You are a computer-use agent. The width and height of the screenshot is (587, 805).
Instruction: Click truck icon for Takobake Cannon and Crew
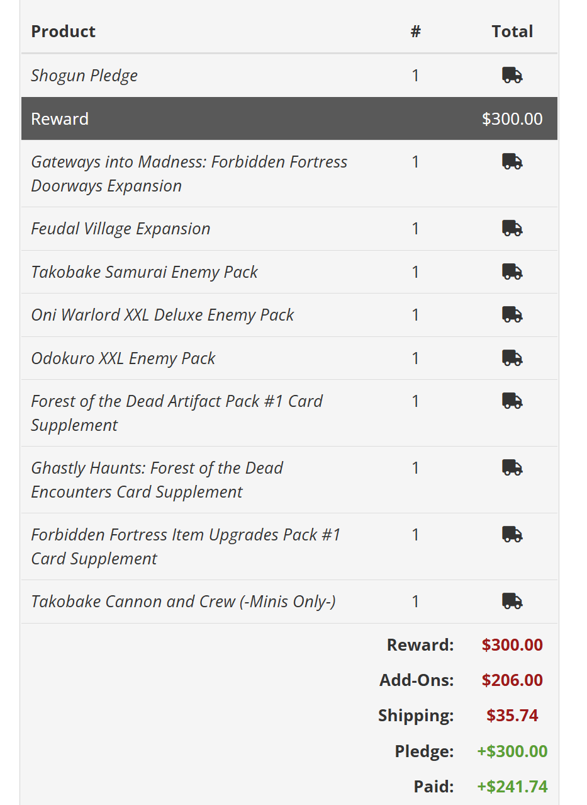pos(512,601)
